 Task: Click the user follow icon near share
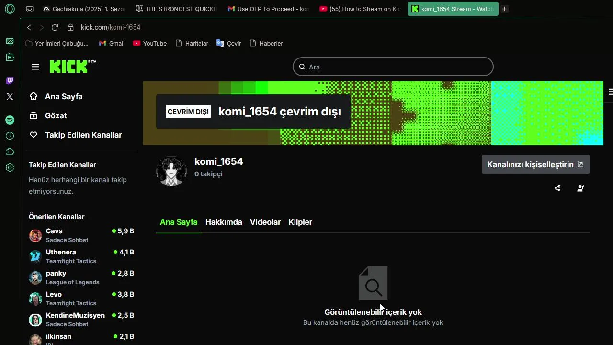point(580,188)
